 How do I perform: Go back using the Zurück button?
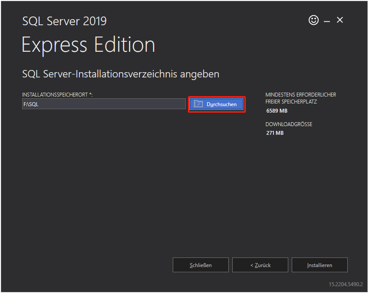coord(260,265)
